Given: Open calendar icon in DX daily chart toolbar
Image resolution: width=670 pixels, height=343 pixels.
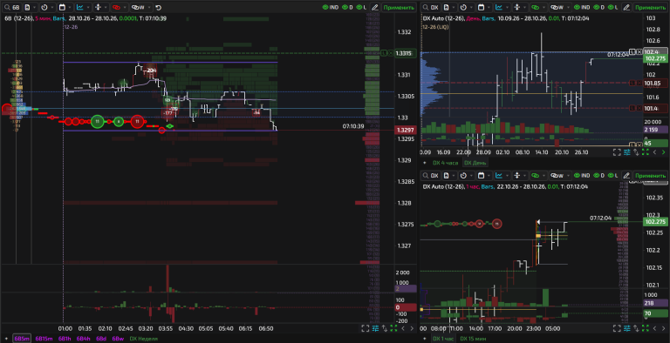Looking at the screenshot, I should click(x=481, y=7).
